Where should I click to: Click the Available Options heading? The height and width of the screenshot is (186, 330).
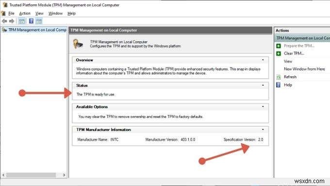92,107
